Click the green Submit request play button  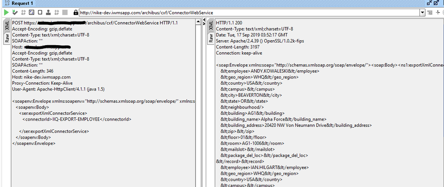(6, 12)
